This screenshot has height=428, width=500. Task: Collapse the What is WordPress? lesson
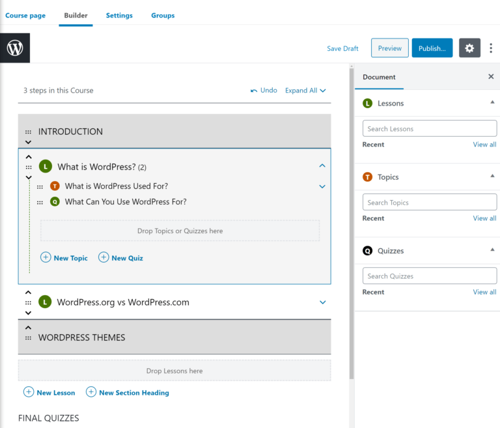[322, 166]
